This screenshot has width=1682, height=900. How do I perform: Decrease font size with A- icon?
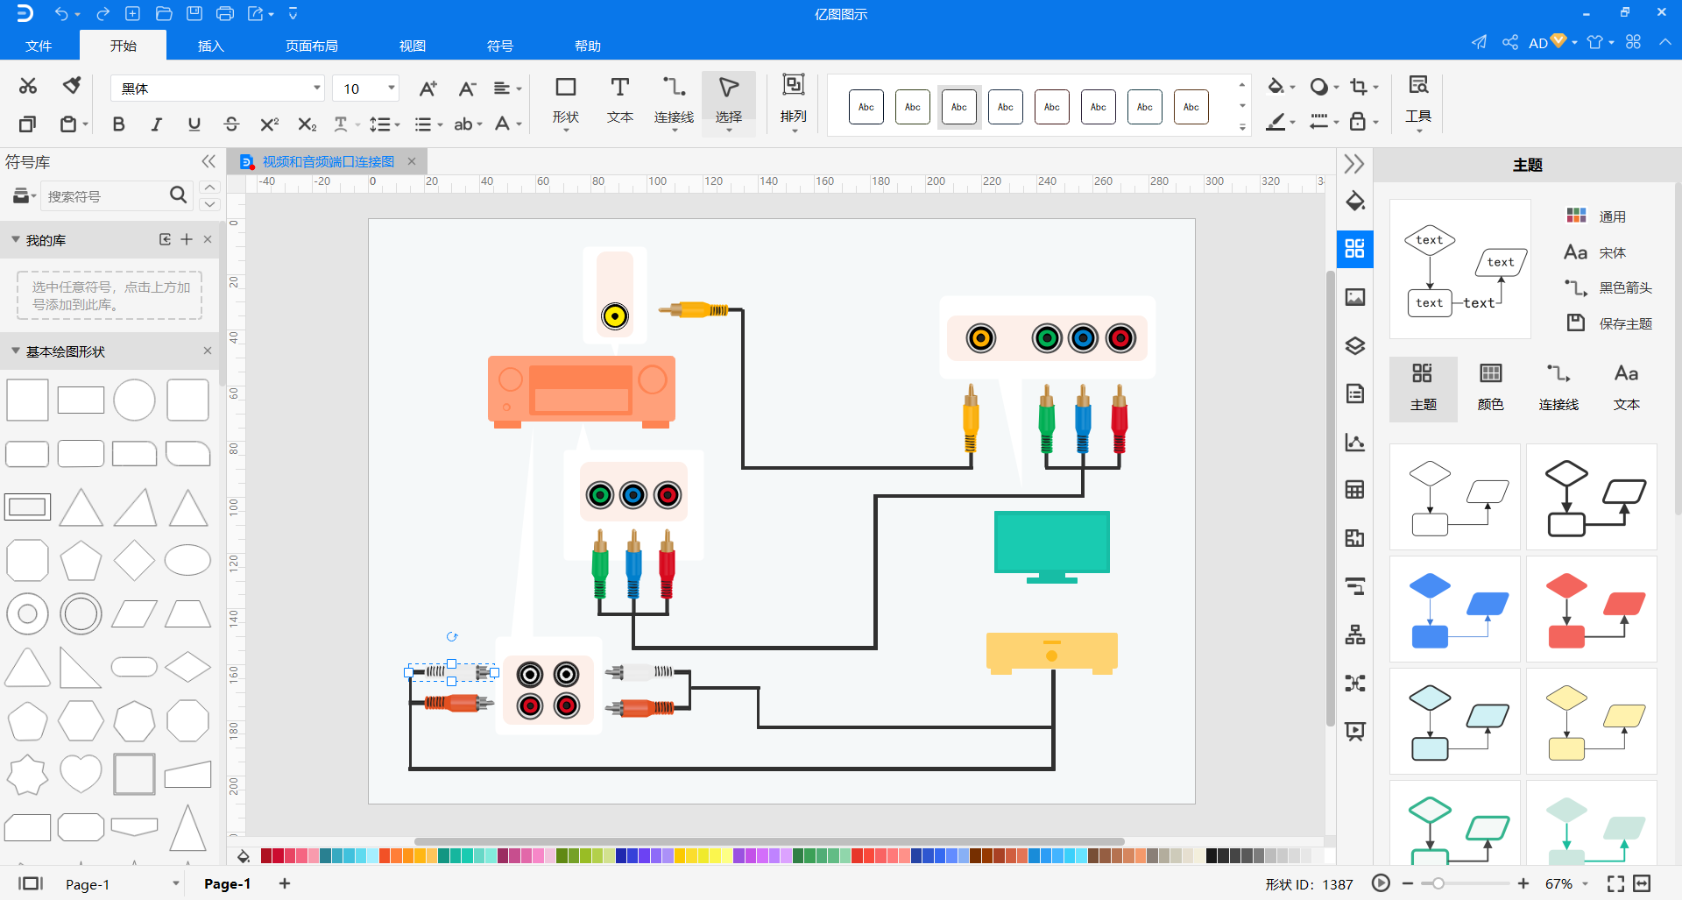tap(467, 89)
